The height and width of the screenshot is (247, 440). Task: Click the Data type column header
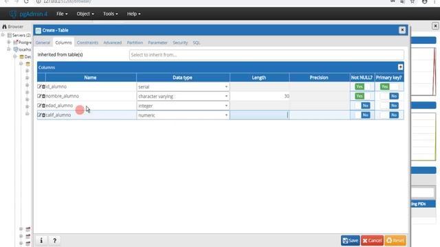click(183, 78)
